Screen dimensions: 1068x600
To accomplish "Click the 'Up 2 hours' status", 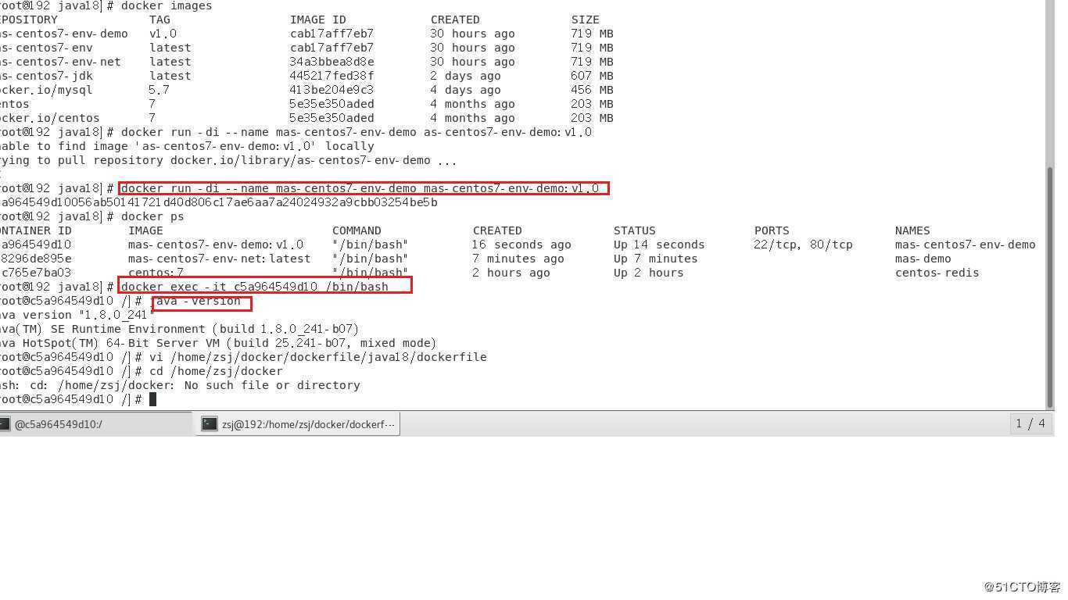I will point(648,273).
